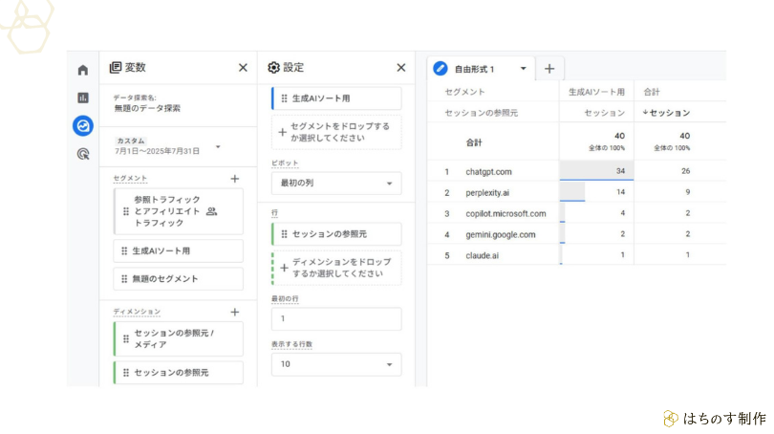Add a new tab with plus button

(x=549, y=69)
